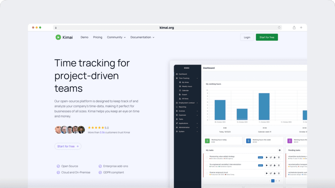
Task: Check the Persevering value-added strategy task checkbox
Action: [x=207, y=157]
